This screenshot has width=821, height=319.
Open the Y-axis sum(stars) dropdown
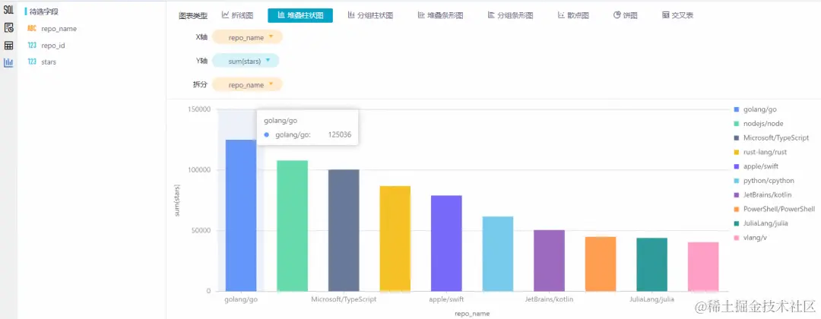[246, 61]
